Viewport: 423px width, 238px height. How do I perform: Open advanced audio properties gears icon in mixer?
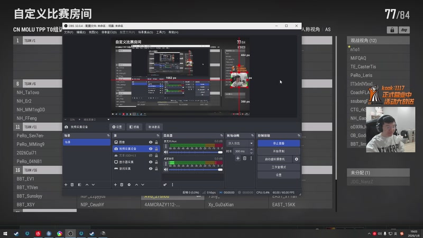[x=165, y=185]
